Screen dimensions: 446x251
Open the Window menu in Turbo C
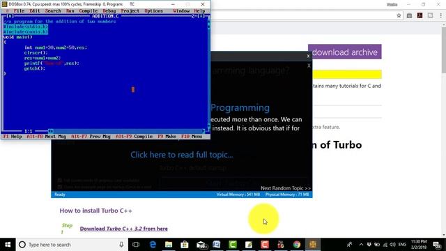point(181,11)
